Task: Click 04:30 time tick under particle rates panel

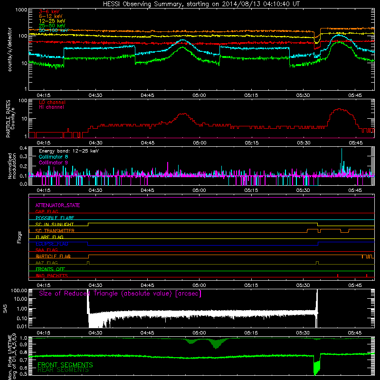Action: pyautogui.click(x=95, y=143)
